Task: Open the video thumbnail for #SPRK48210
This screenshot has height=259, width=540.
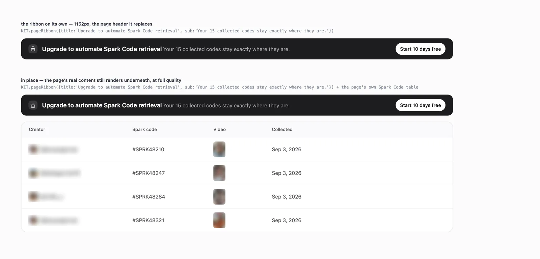Action: click(219, 149)
